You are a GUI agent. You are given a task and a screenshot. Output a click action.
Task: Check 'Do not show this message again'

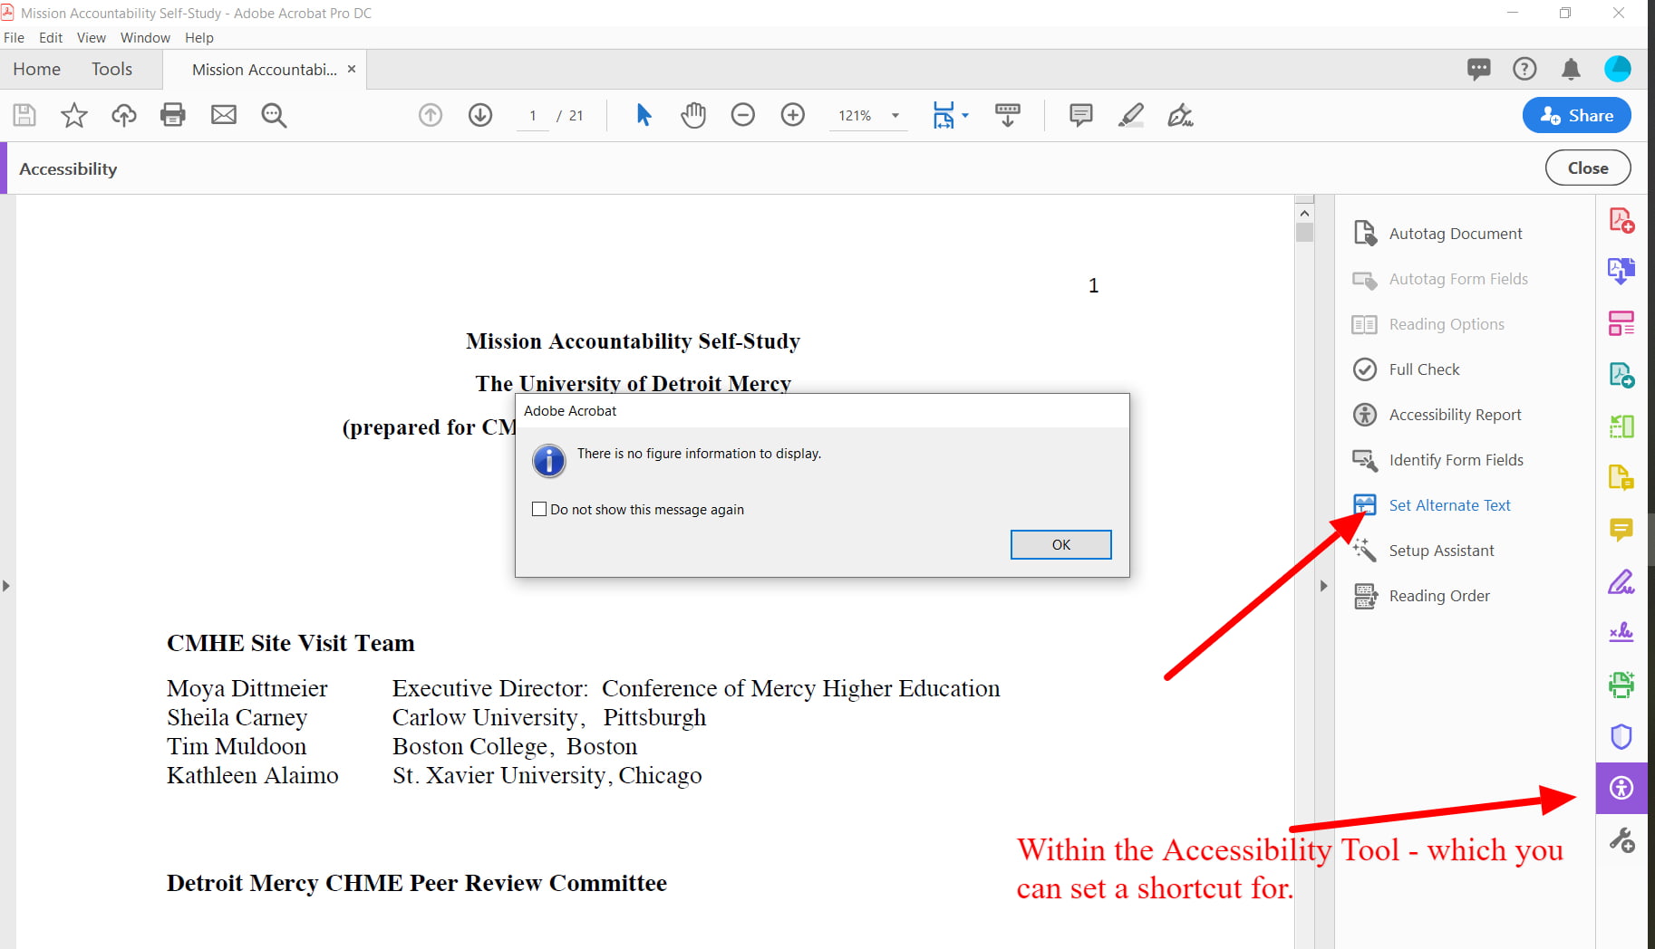pyautogui.click(x=539, y=509)
